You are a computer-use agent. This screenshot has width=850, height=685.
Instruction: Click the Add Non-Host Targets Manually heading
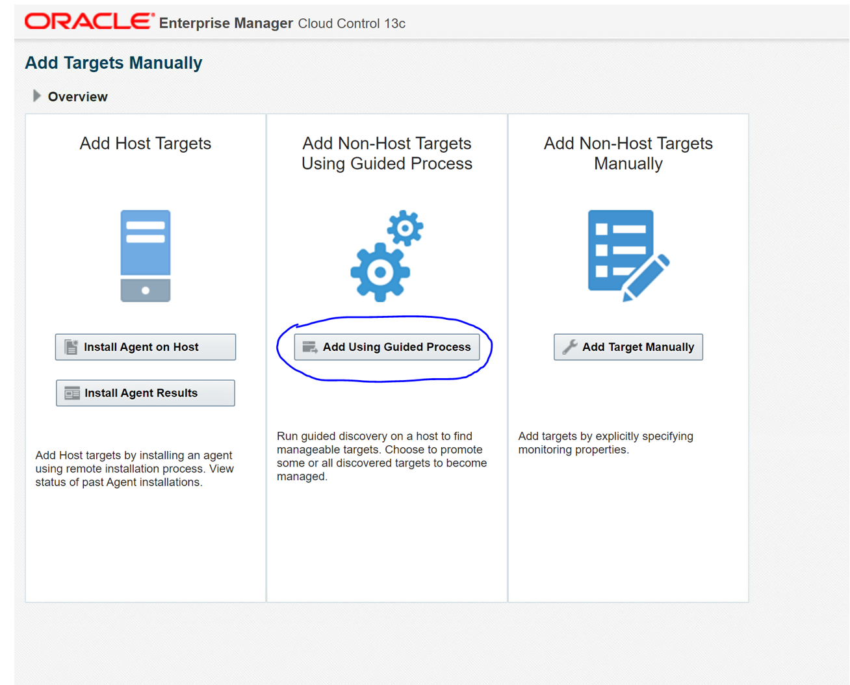click(628, 153)
